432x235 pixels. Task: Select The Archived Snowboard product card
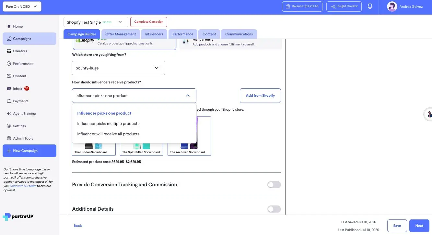click(x=189, y=136)
